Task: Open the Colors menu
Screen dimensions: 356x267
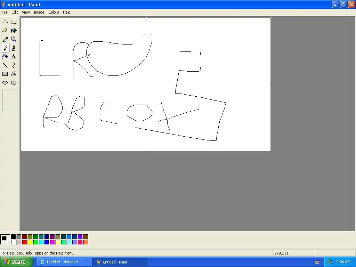Action: 54,12
